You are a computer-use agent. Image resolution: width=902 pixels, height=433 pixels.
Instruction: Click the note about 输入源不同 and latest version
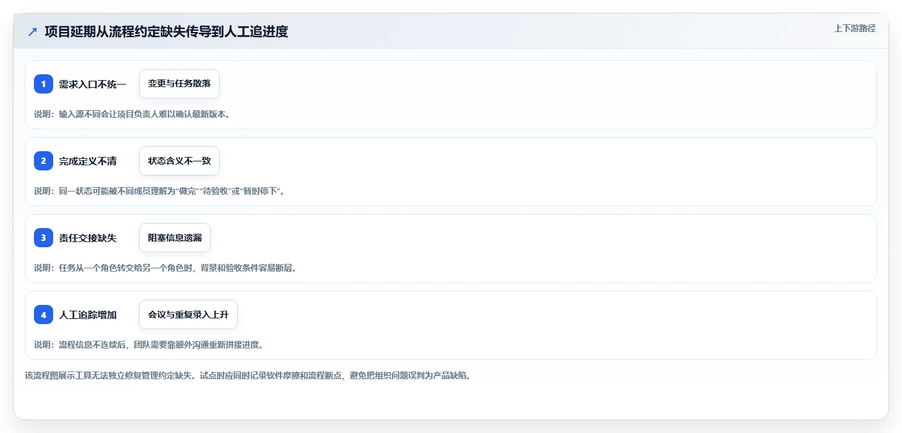click(132, 114)
